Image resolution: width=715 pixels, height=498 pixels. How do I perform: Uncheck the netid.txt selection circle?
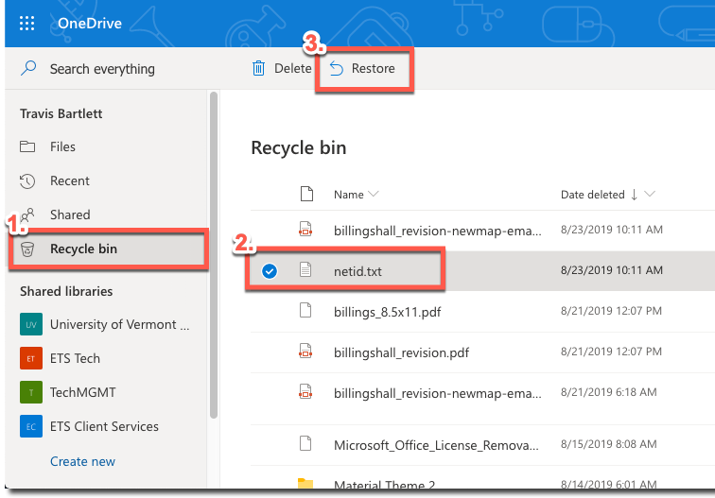[270, 271]
